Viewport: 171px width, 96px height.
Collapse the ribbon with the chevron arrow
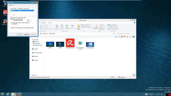(x=133, y=23)
